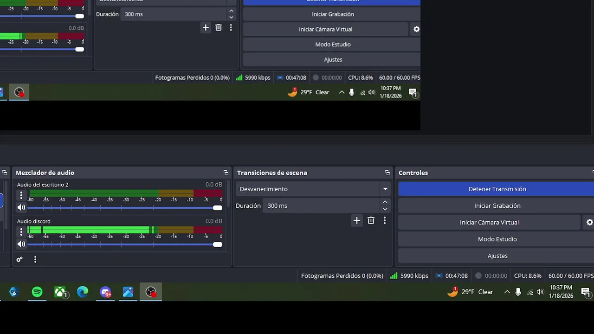Open the Desvanecimiento transition dropdown
This screenshot has width=594, height=334.
pyautogui.click(x=313, y=189)
